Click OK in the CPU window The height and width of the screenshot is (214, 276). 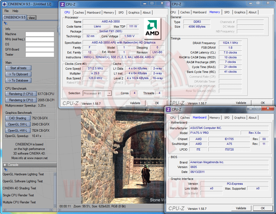pos(157,103)
